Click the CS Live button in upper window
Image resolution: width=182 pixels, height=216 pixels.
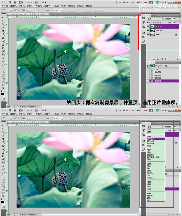point(161,3)
